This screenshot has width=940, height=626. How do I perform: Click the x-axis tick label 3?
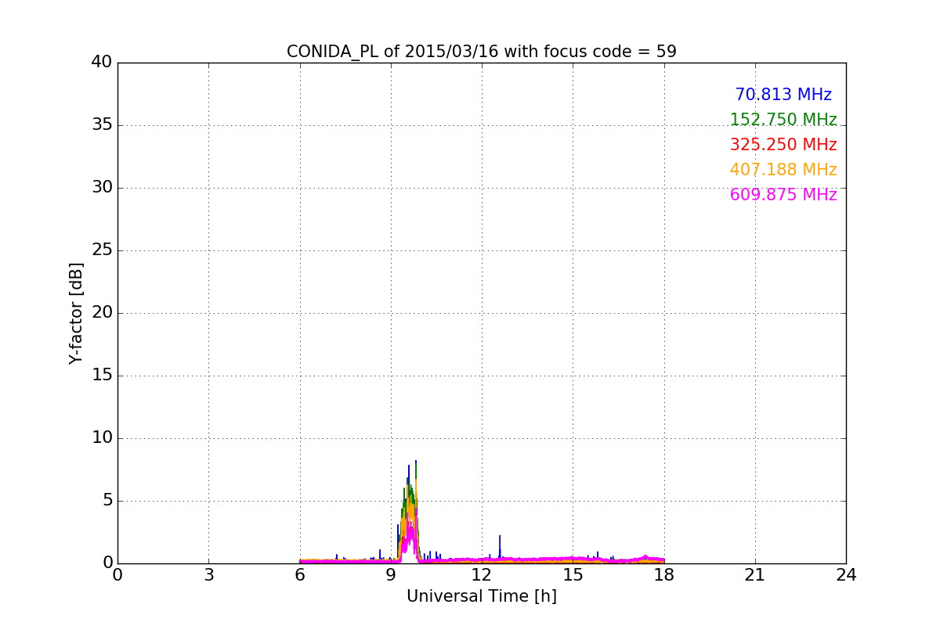coord(208,575)
